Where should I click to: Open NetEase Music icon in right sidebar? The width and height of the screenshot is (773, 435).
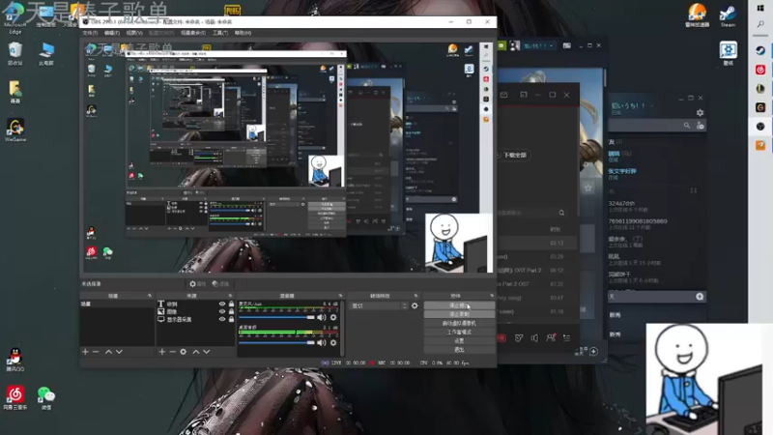(760, 70)
